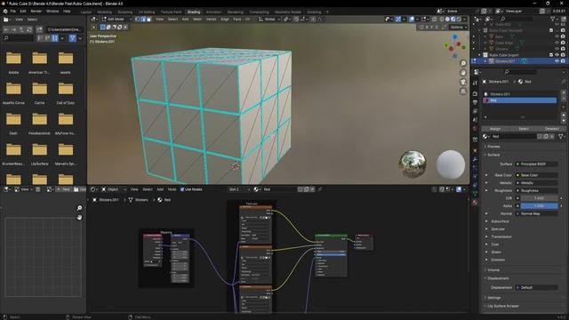Click the Select button under material slots
The image size is (569, 320).
point(524,129)
